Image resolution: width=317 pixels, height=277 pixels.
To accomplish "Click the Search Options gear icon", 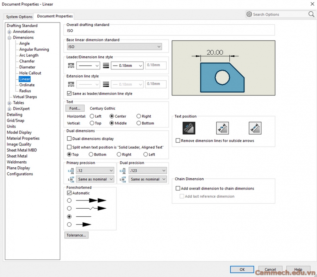I will (x=249, y=14).
